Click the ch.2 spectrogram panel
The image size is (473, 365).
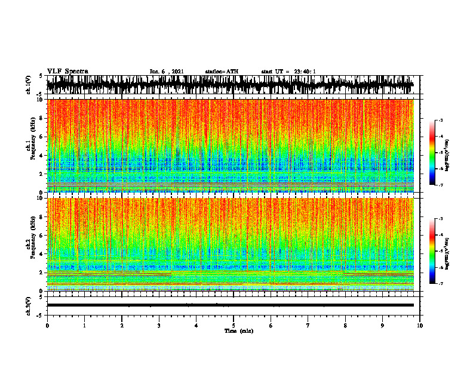[230, 245]
